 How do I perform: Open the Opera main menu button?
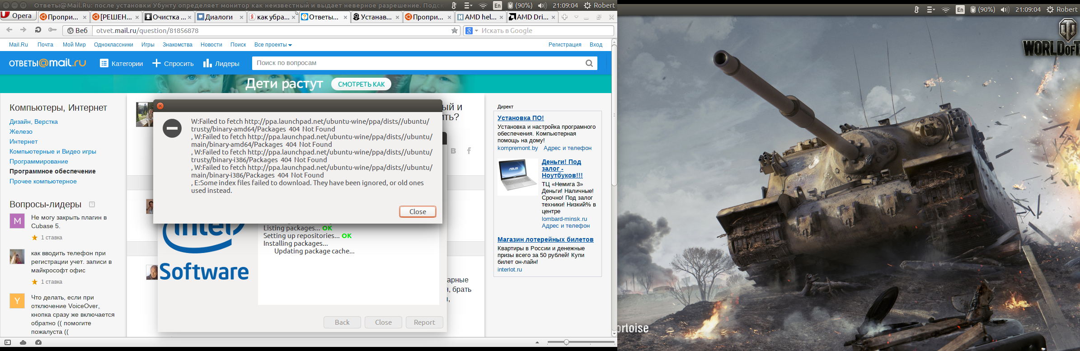17,16
